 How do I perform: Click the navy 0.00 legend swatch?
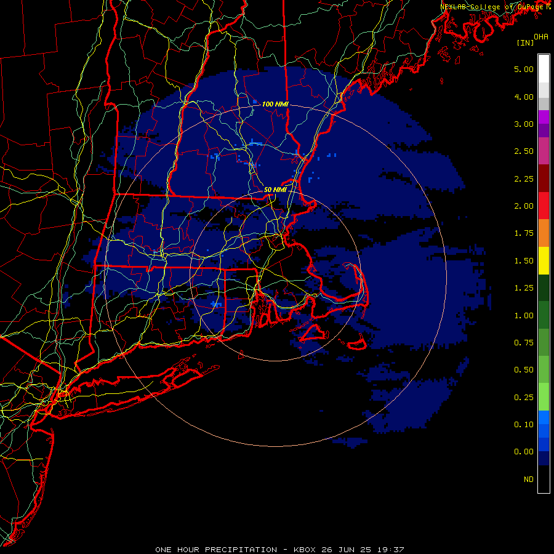[544, 459]
